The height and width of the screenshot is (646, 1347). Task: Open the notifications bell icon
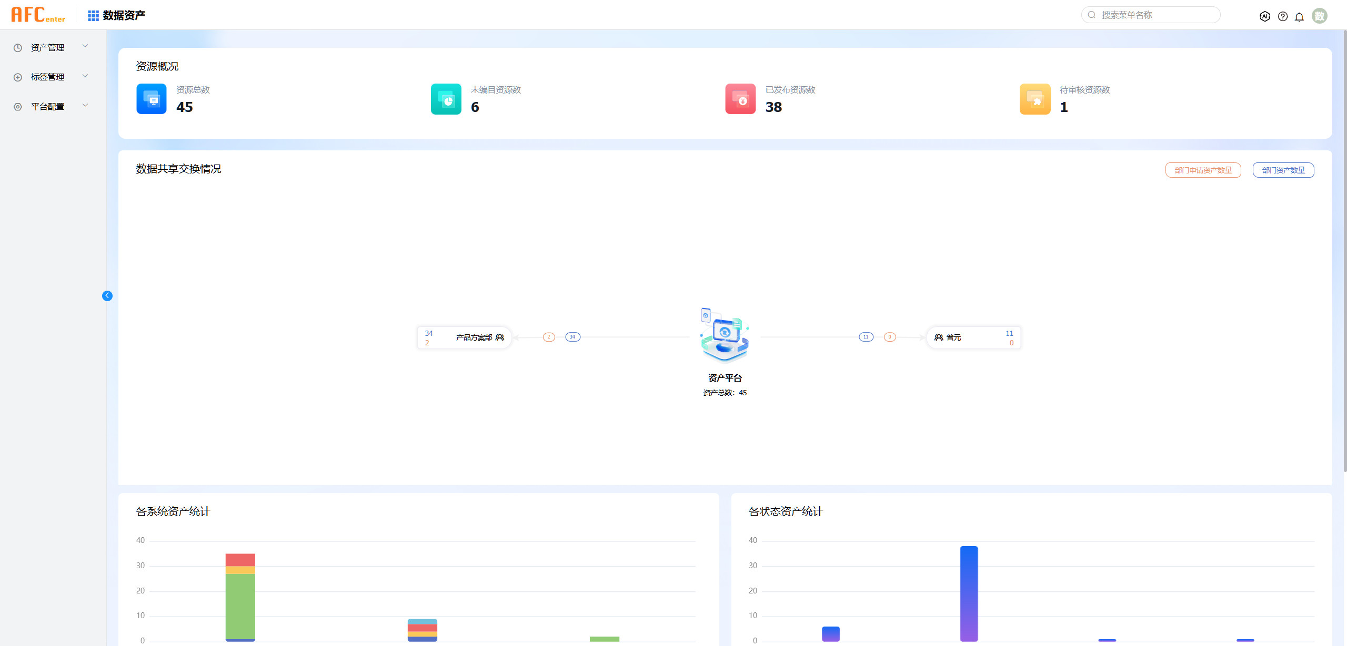[x=1299, y=16]
